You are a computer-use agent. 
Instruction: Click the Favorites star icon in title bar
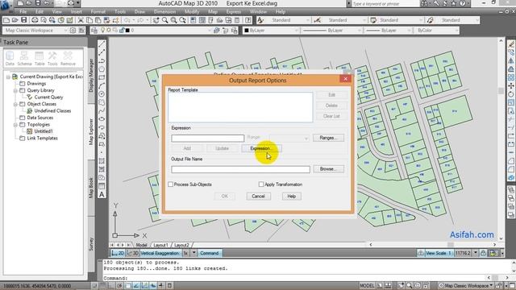(453, 3)
